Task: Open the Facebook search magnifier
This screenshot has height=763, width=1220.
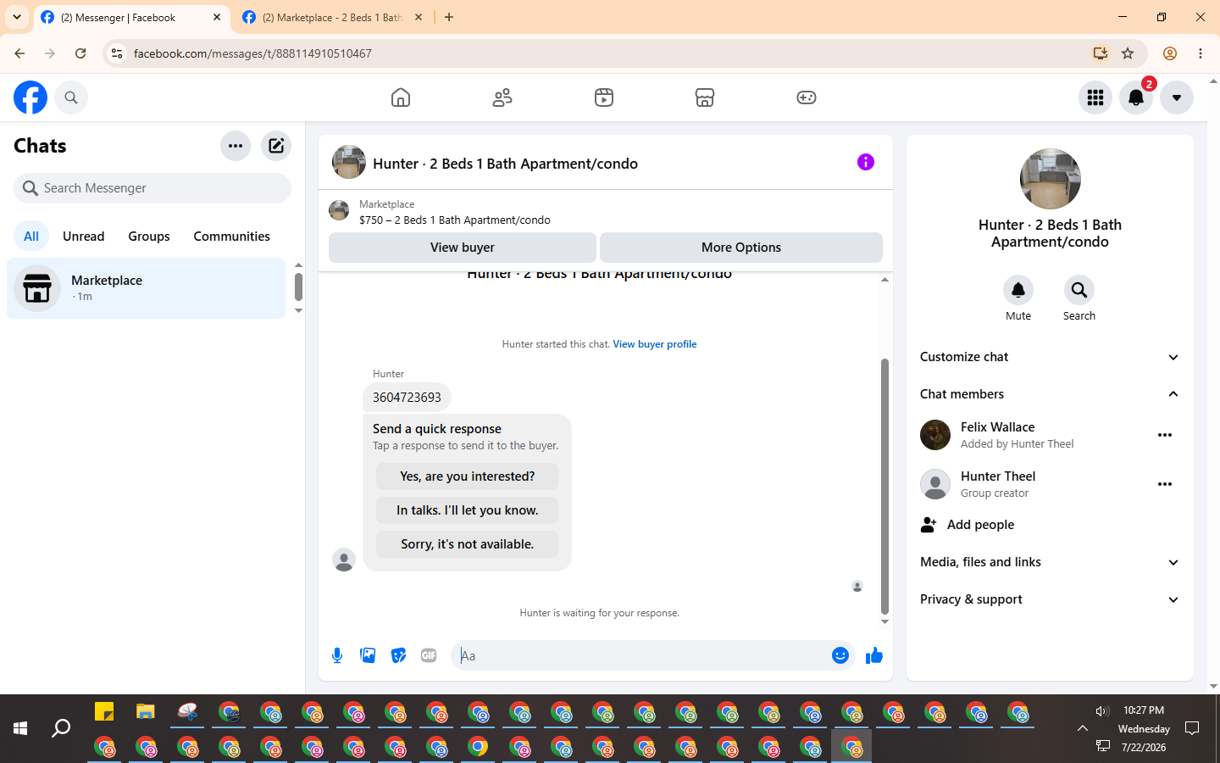Action: tap(71, 97)
